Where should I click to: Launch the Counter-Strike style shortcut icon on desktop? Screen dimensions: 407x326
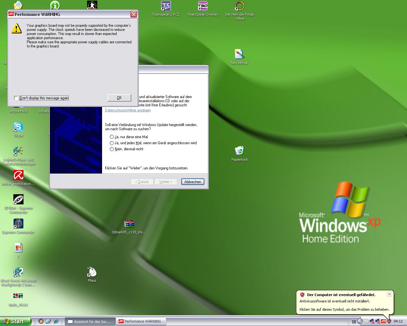pyautogui.click(x=92, y=5)
